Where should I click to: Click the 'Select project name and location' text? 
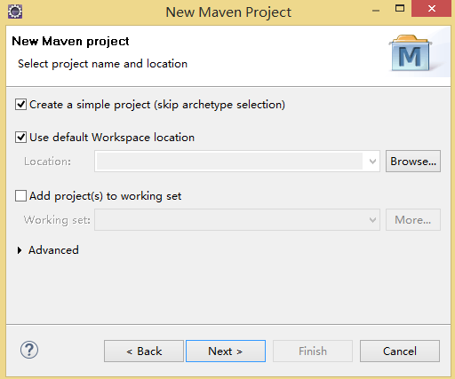[102, 64]
